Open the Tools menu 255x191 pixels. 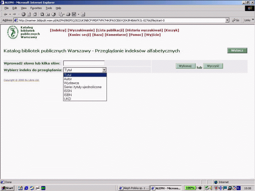(49, 8)
